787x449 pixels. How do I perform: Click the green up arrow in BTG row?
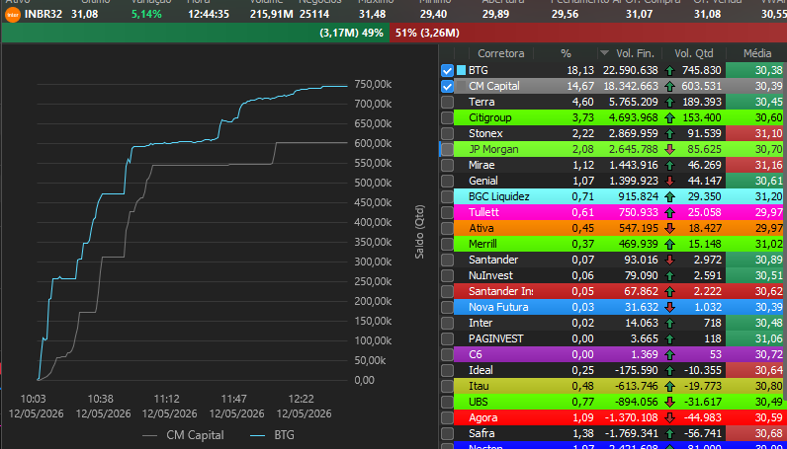pyautogui.click(x=669, y=71)
